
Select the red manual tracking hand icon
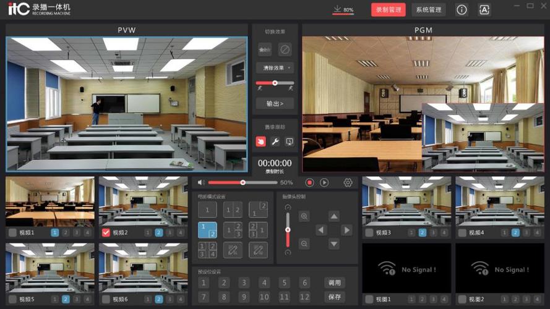tap(261, 142)
